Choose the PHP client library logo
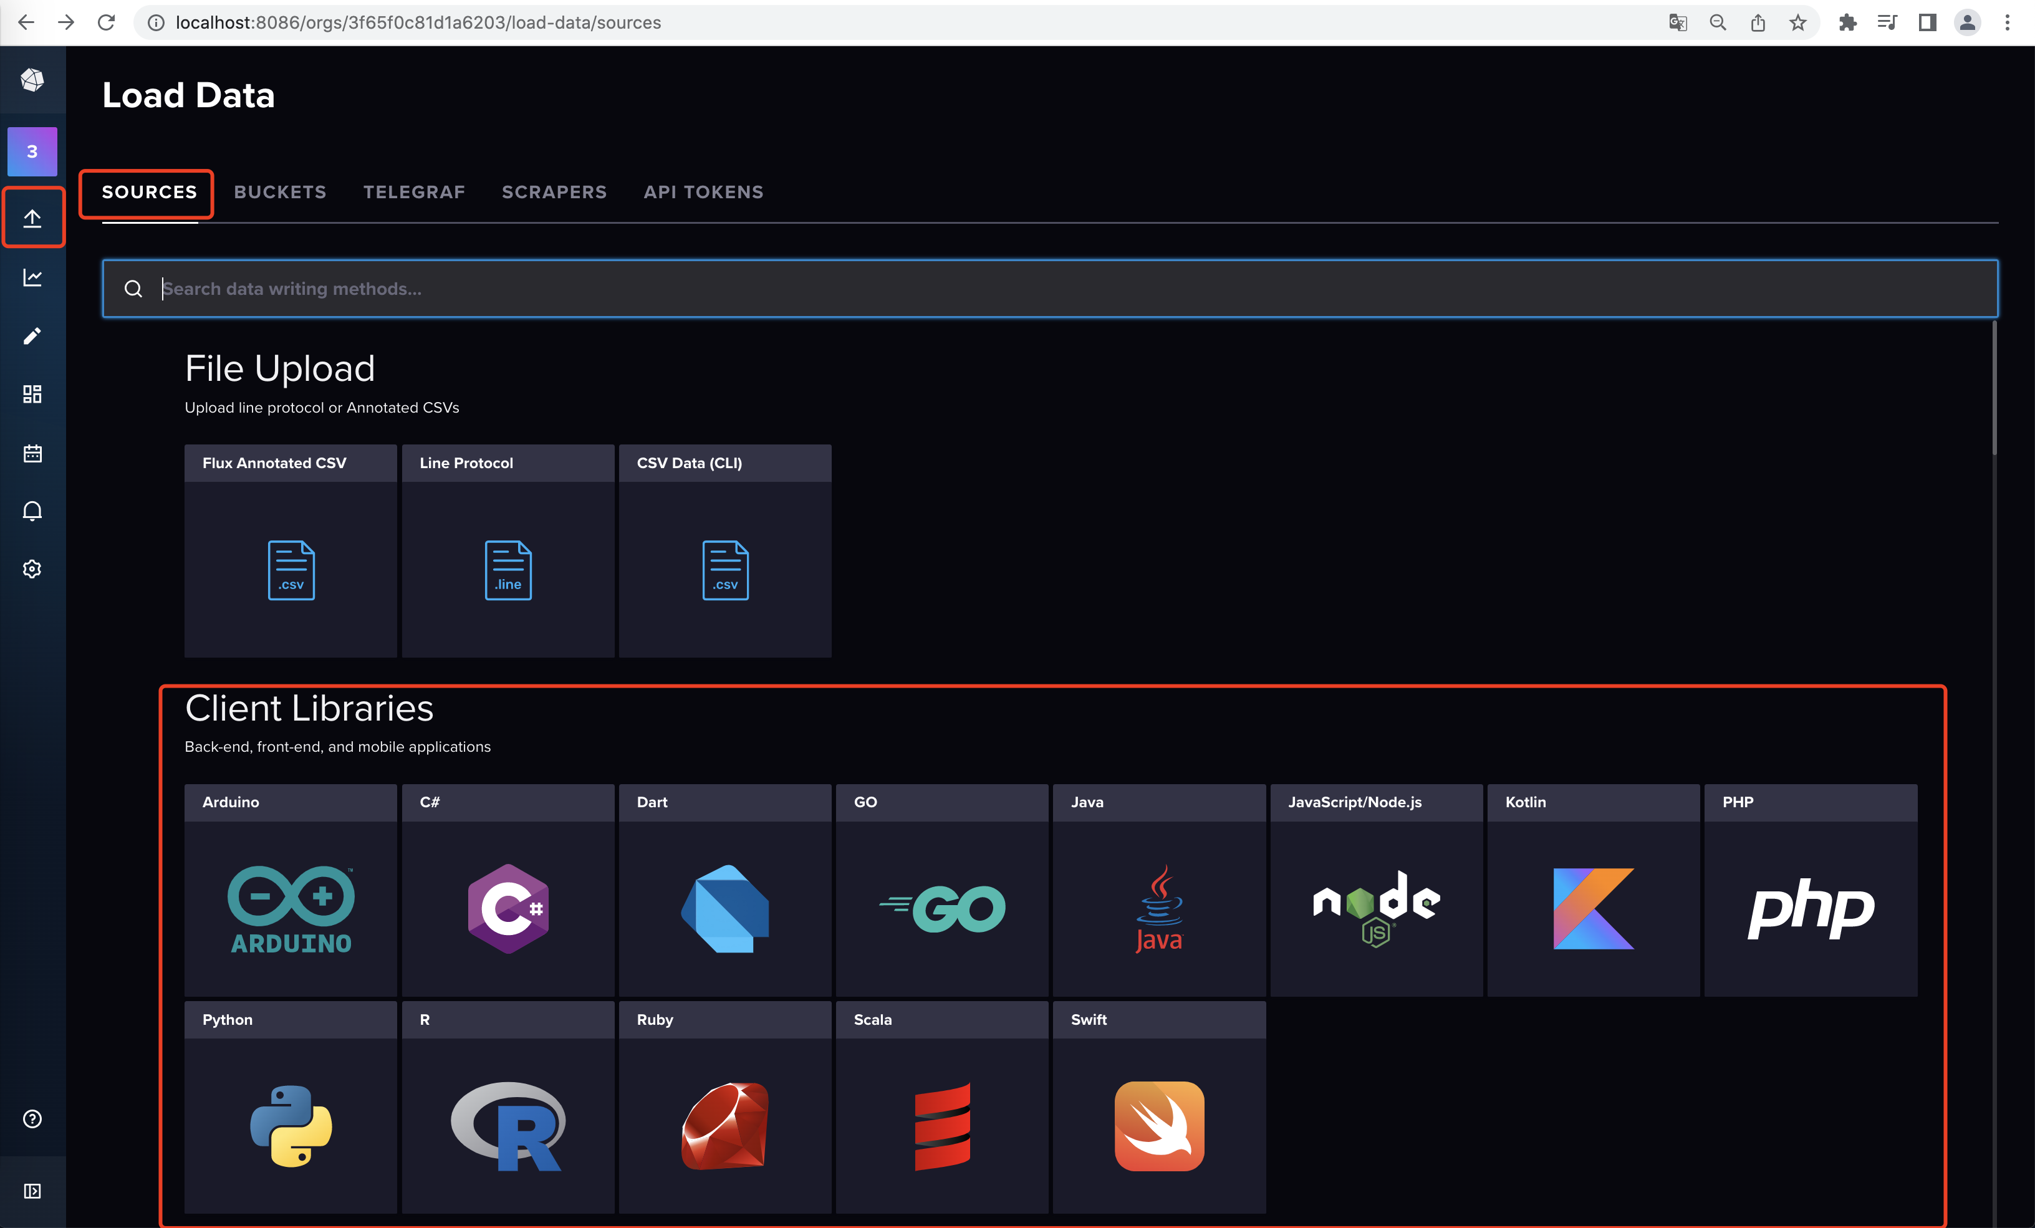This screenshot has height=1228, width=2035. pyautogui.click(x=1811, y=909)
